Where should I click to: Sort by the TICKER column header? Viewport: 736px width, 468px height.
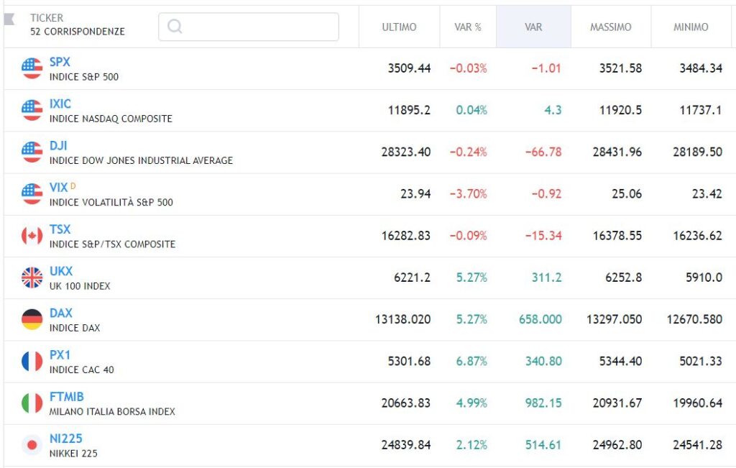[x=47, y=18]
